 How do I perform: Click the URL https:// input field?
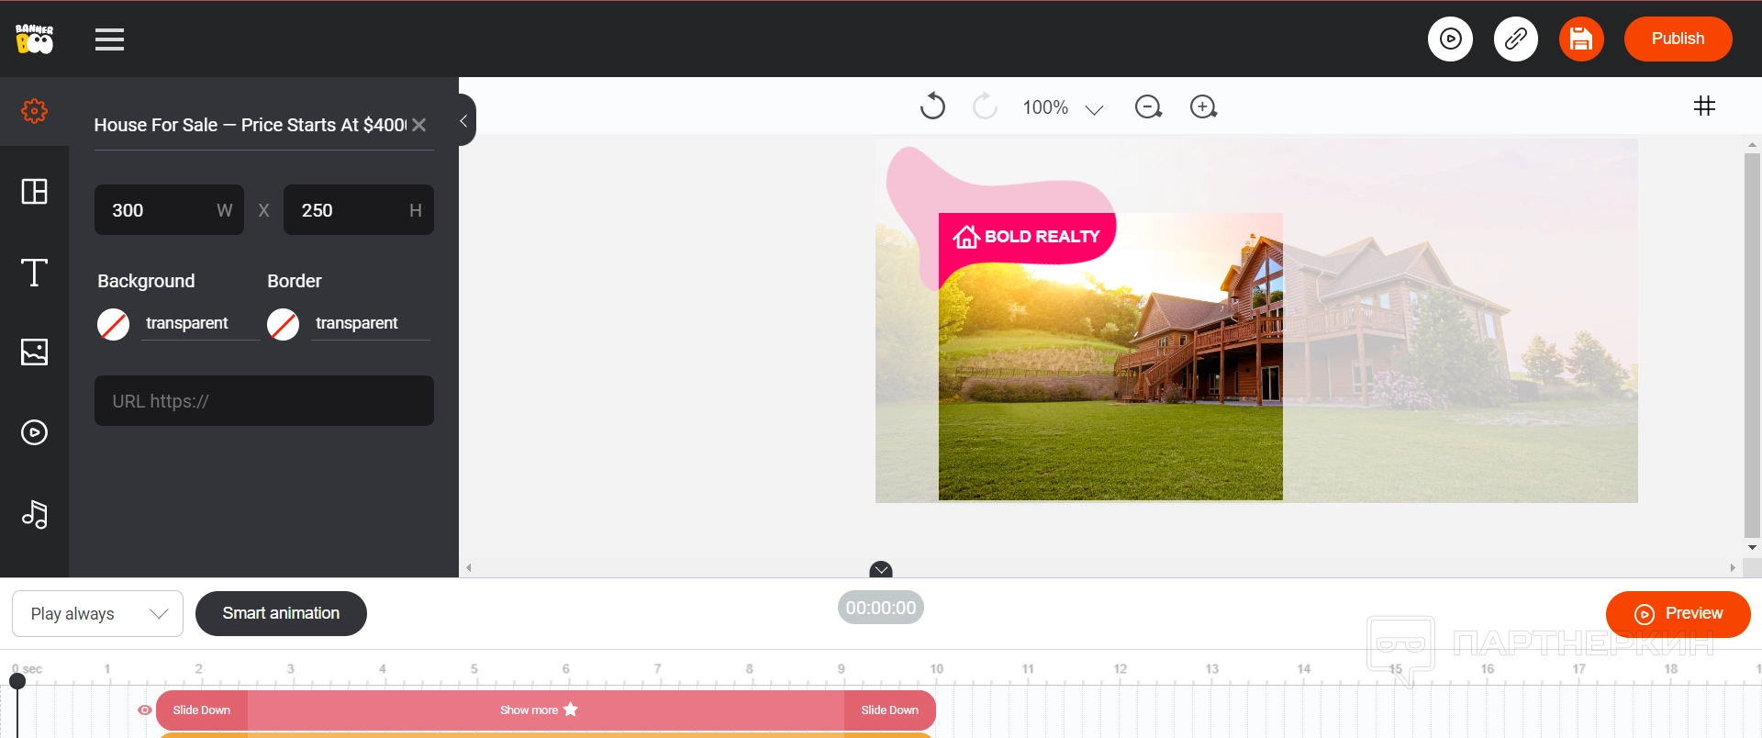(264, 401)
